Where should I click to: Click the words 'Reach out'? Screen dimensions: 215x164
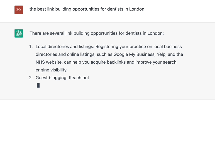[x=79, y=78]
